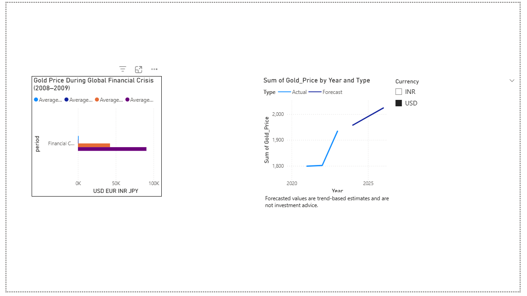Select the purple fourth legend item
The height and width of the screenshot is (296, 527).
(x=139, y=100)
